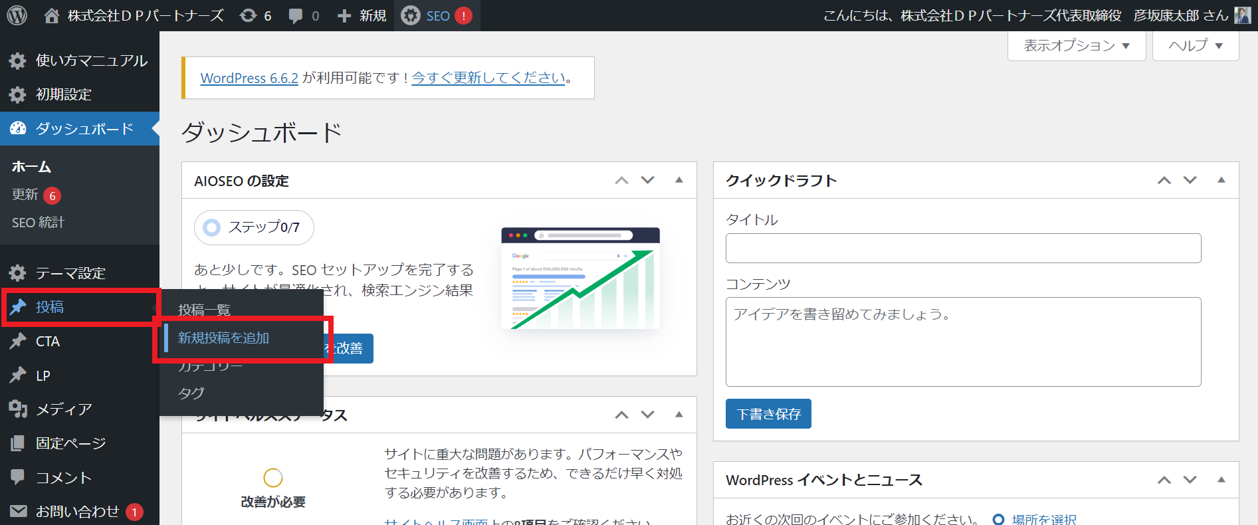
Task: Click the pages icon beside 固定ページ
Action: click(x=18, y=443)
